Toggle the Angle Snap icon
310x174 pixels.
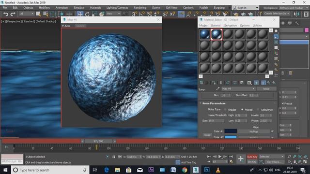coord(142,14)
